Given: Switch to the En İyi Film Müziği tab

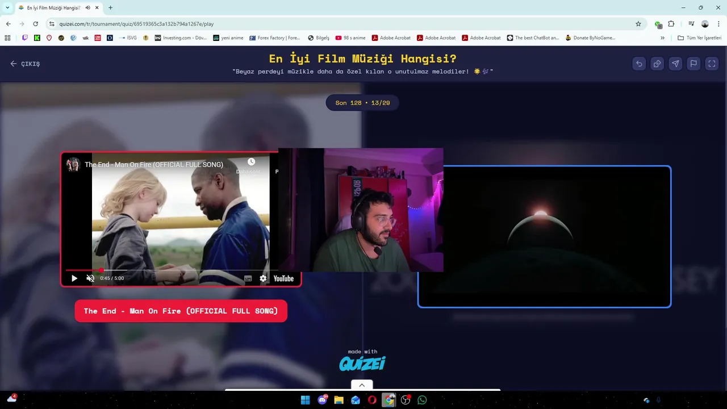Looking at the screenshot, I should pos(54,8).
